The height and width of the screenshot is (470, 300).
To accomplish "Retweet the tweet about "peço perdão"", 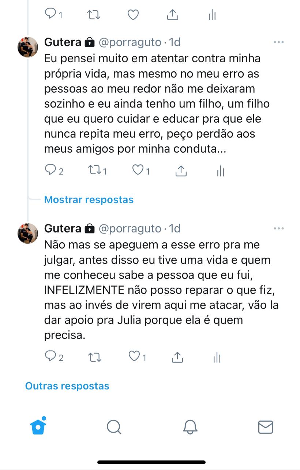I will [95, 170].
